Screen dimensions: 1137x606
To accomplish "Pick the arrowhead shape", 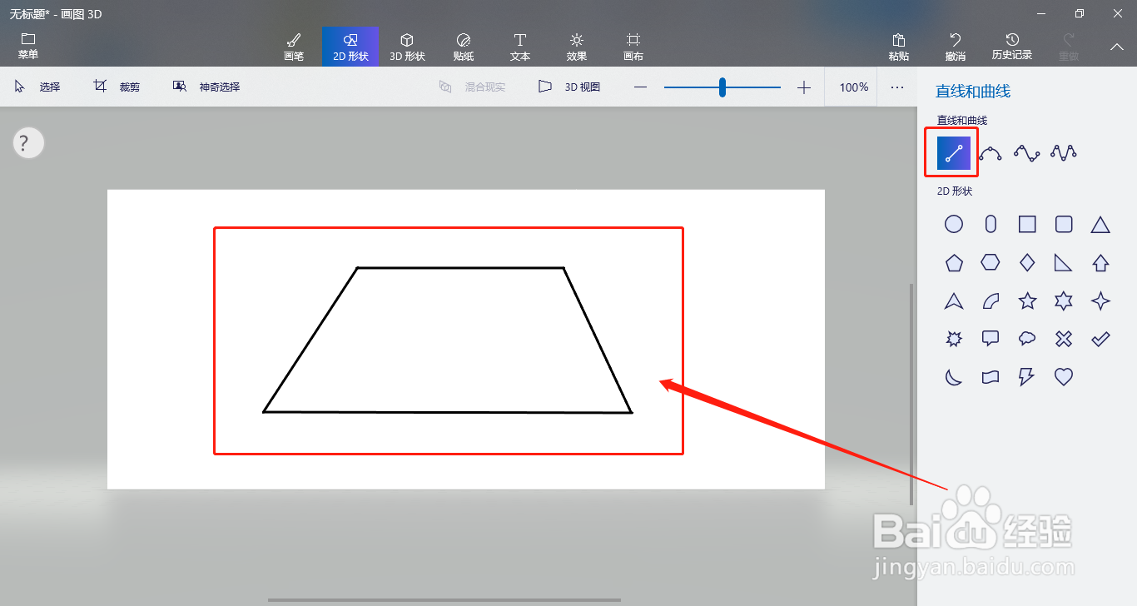I will click(954, 301).
